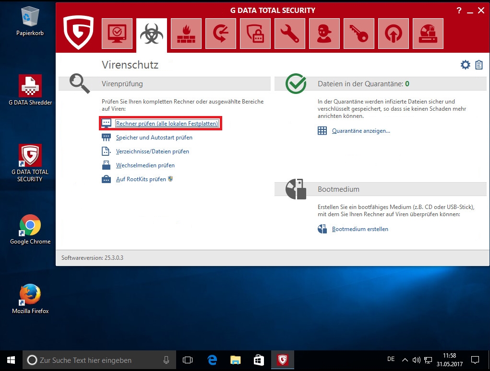
Task: Click 'Bootmedium erstellen' link
Action: point(360,229)
